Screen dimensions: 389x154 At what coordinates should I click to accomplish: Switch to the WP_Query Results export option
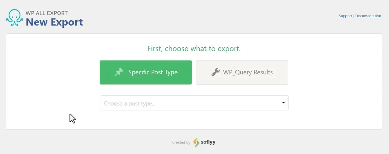(x=242, y=72)
